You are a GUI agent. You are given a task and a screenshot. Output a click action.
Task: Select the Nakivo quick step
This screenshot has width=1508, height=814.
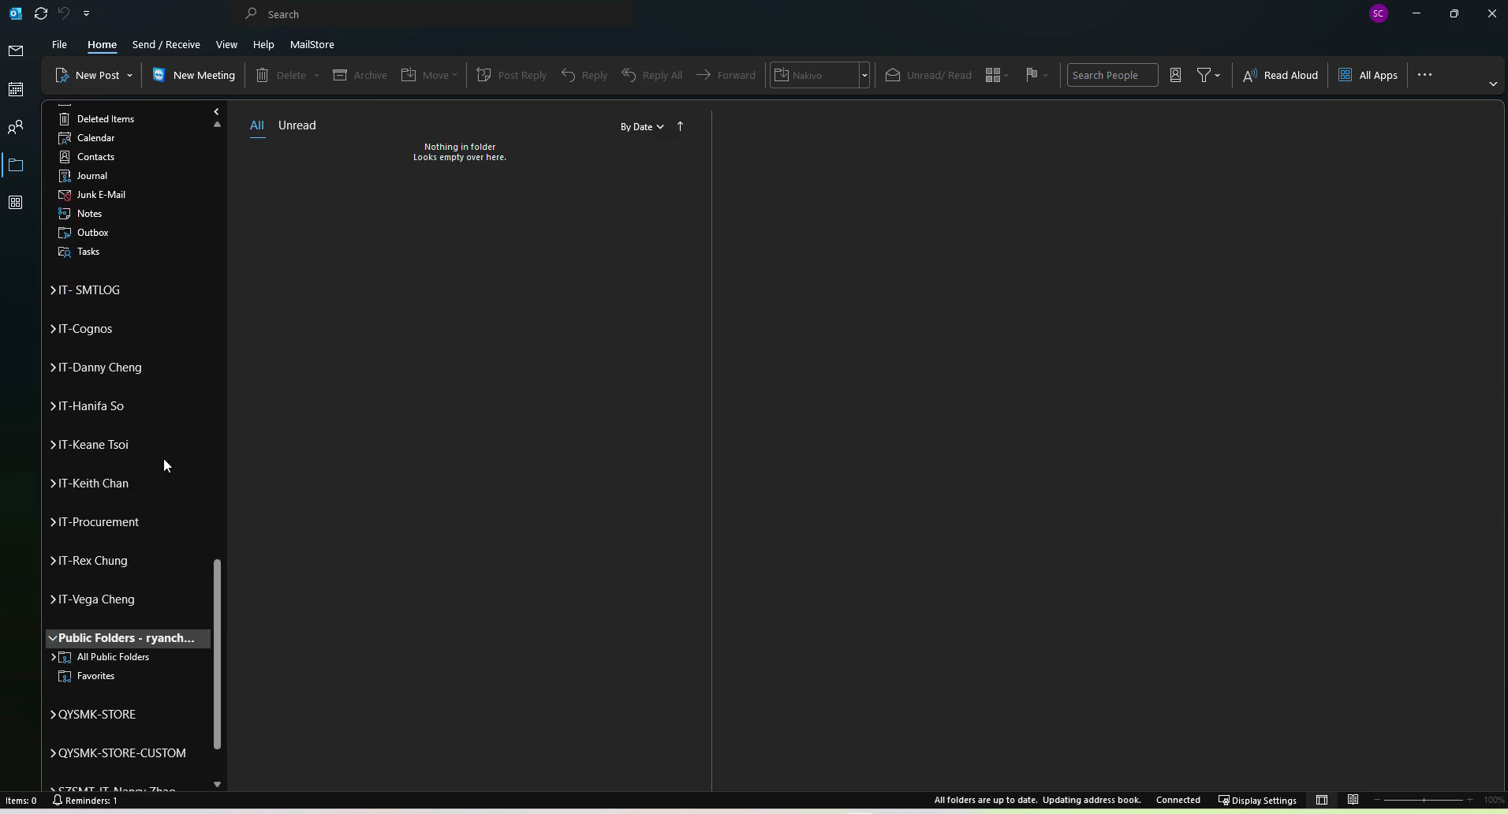pos(816,75)
